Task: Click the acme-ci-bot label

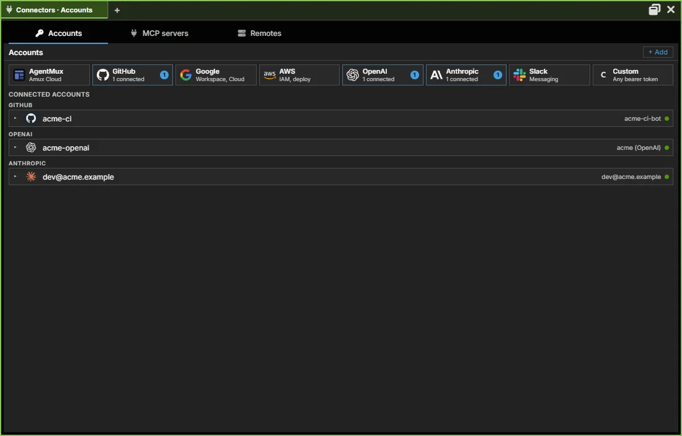Action: click(642, 118)
